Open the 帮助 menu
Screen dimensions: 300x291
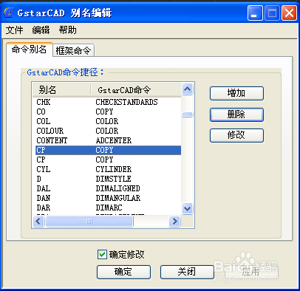[67, 30]
